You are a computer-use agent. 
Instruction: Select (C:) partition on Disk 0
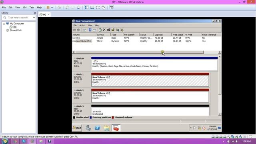(154, 64)
